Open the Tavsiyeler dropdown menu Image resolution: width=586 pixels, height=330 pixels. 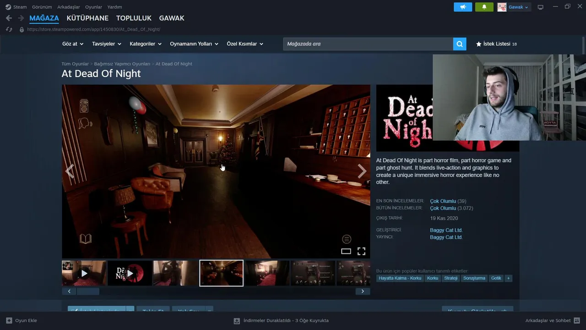[x=107, y=44]
